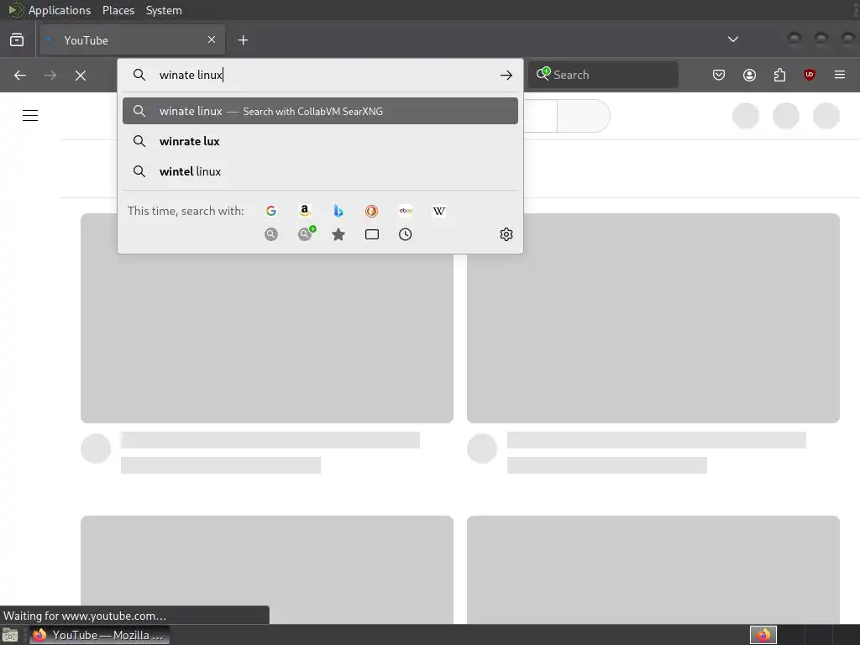Add search engine via green-plus magnifier icon
Screen dimensions: 860x645
coord(306,234)
